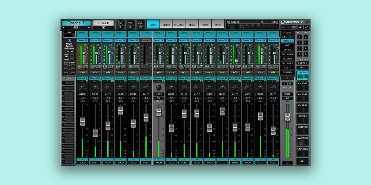371x185 pixels.
Task: Switch to the MIXER1 tab
Action: [153, 24]
